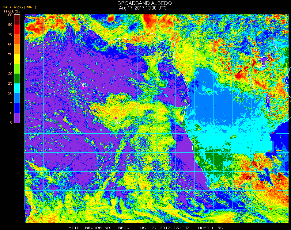291x230 pixels.
Task: Click the yellow 40-50 legend swatch
Action: pyautogui.click(x=17, y=59)
